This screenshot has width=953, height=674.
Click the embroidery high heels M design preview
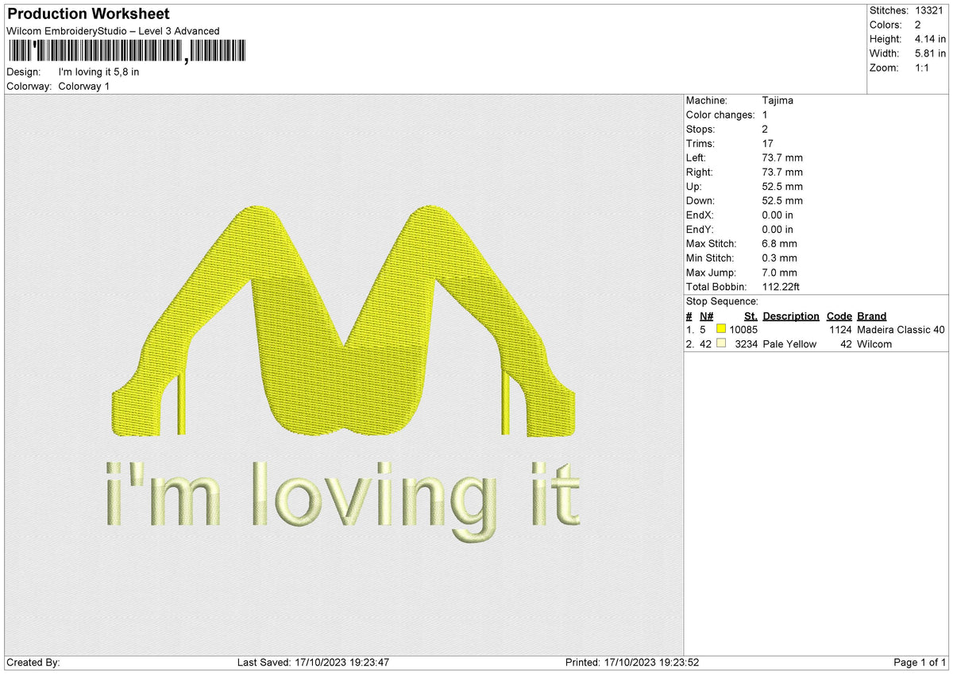click(343, 322)
